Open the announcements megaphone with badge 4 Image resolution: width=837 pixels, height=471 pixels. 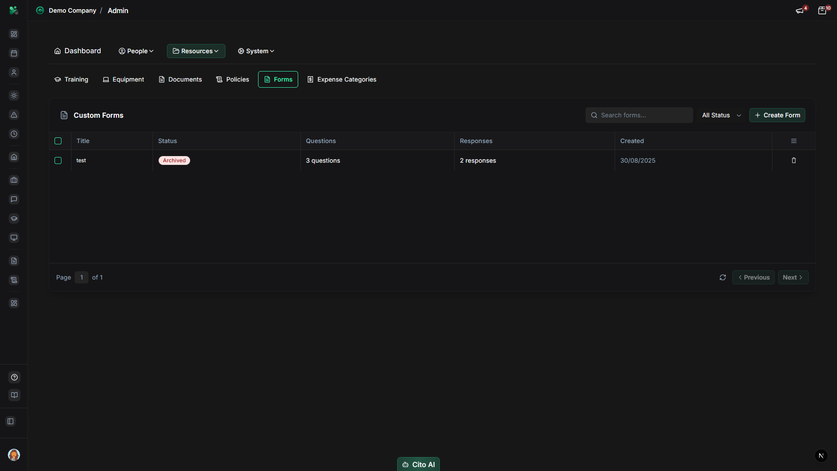pos(800,10)
